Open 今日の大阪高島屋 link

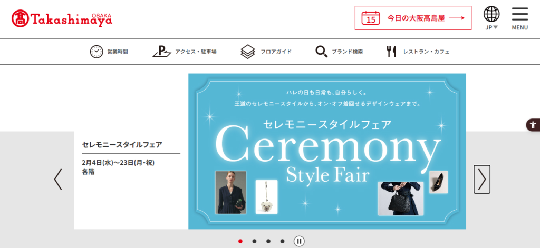[413, 18]
